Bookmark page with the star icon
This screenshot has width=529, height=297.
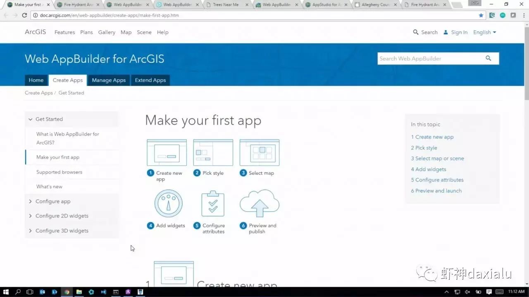pos(481,15)
